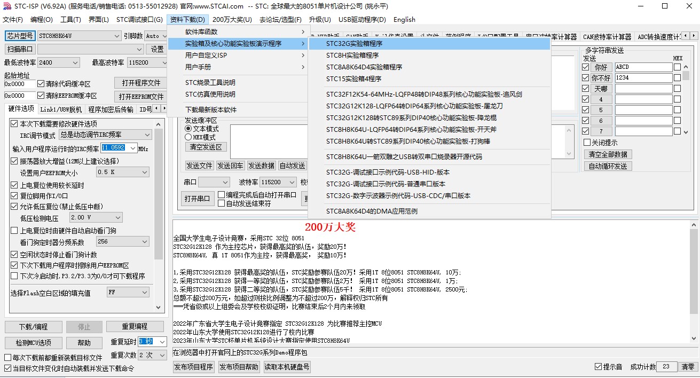Toggle 清除代码缓冲区 checkbox
The width and height of the screenshot is (700, 378).
pyautogui.click(x=41, y=84)
